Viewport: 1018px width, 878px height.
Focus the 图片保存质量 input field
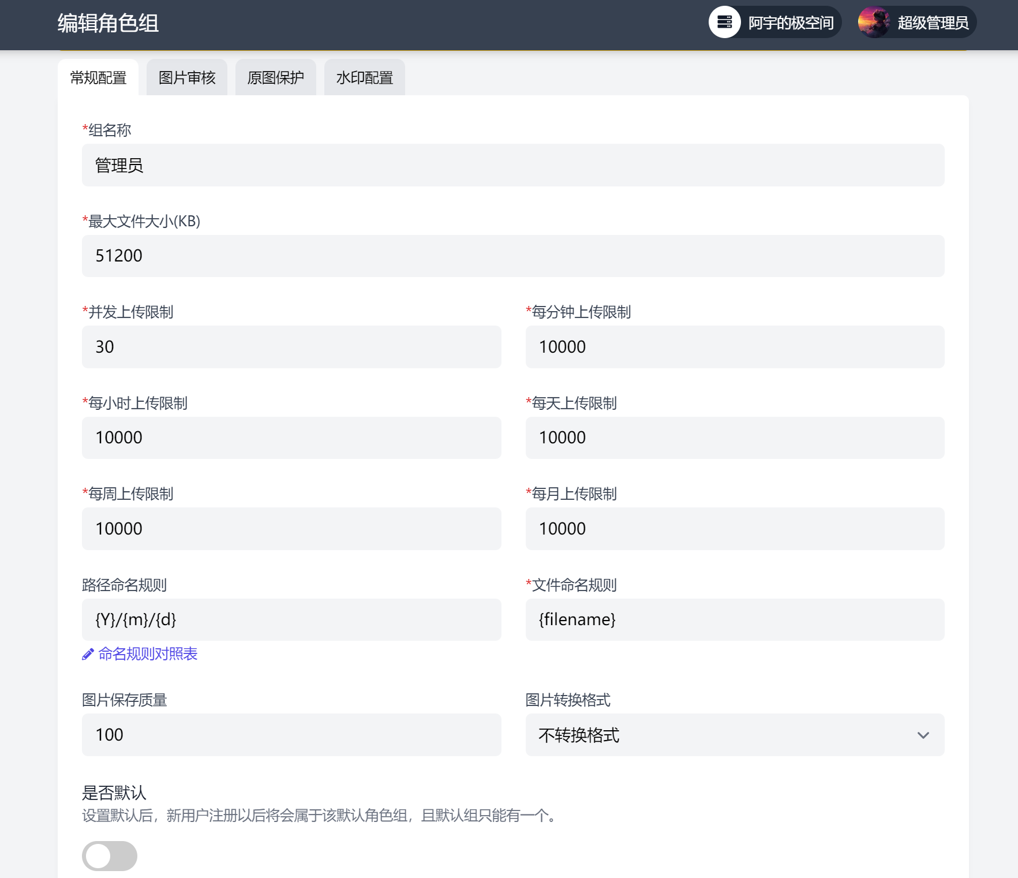(291, 735)
